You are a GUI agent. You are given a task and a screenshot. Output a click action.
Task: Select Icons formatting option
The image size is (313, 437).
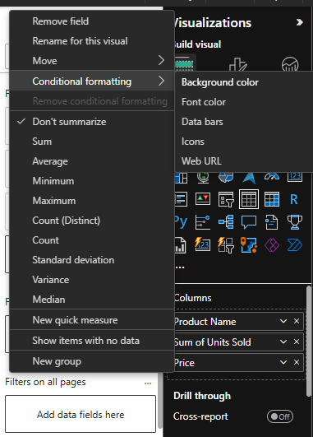pyautogui.click(x=244, y=142)
